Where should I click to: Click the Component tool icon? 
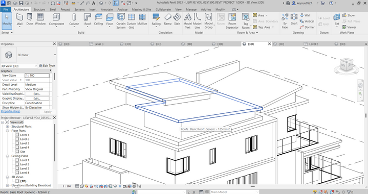[x=56, y=17]
